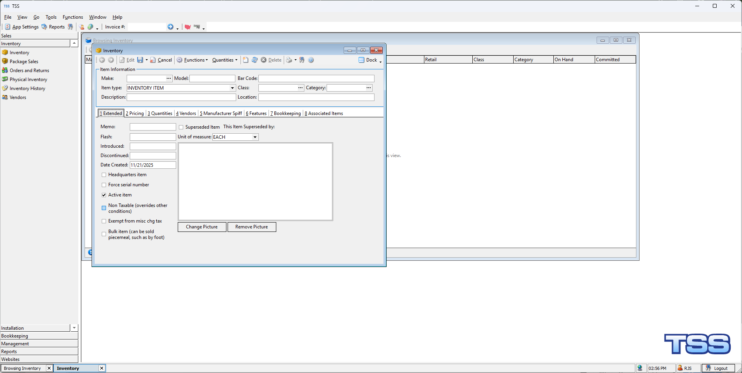Enable the Force serial number checkbox
This screenshot has width=742, height=373.
click(104, 185)
